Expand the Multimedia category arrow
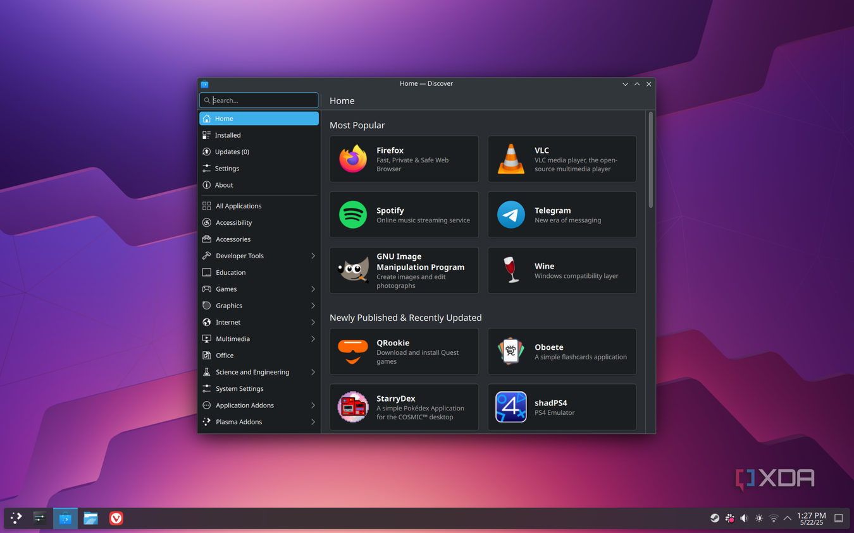Screen dimensions: 854x533 click(313, 339)
